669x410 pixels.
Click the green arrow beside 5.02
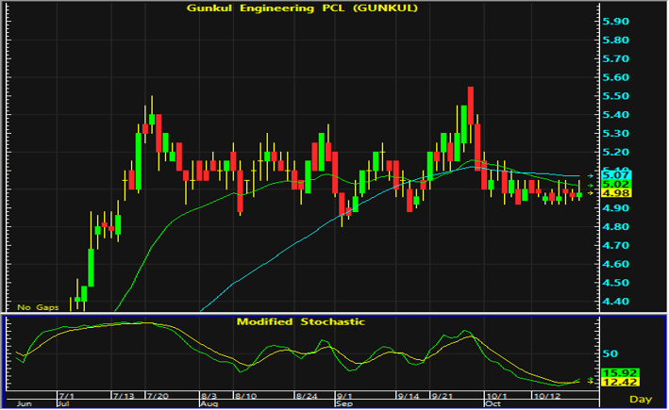[591, 186]
